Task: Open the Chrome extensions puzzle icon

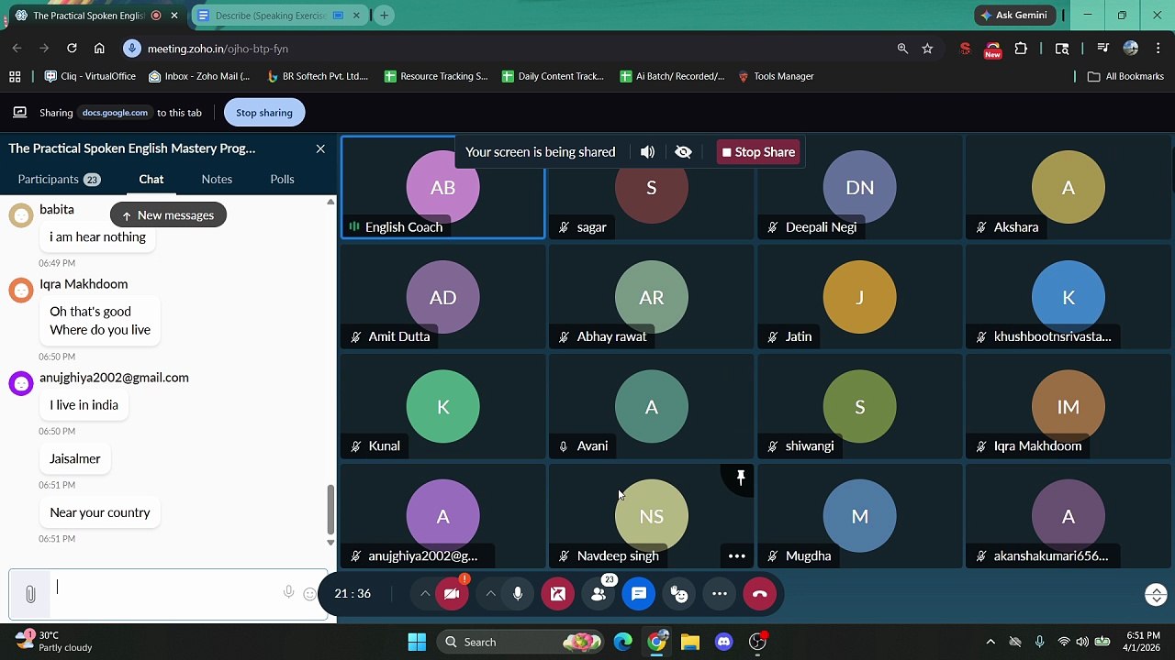Action: click(1021, 49)
